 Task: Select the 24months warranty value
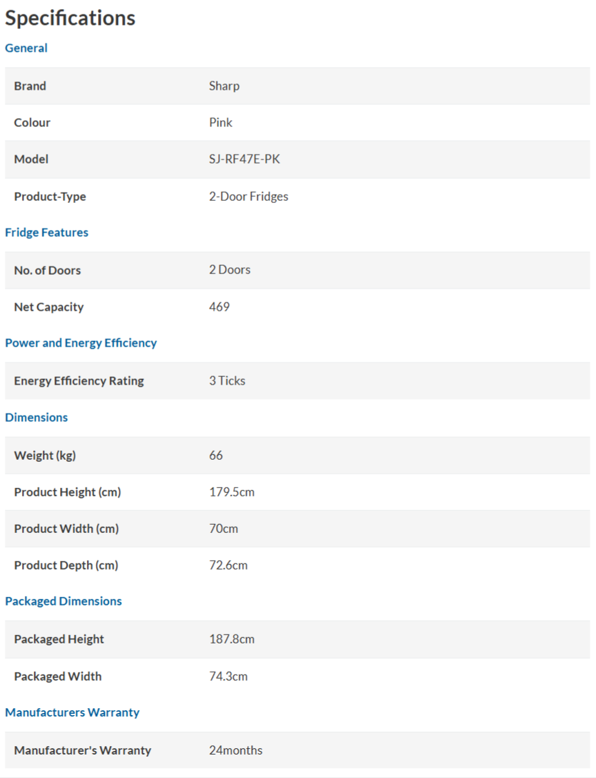[235, 750]
